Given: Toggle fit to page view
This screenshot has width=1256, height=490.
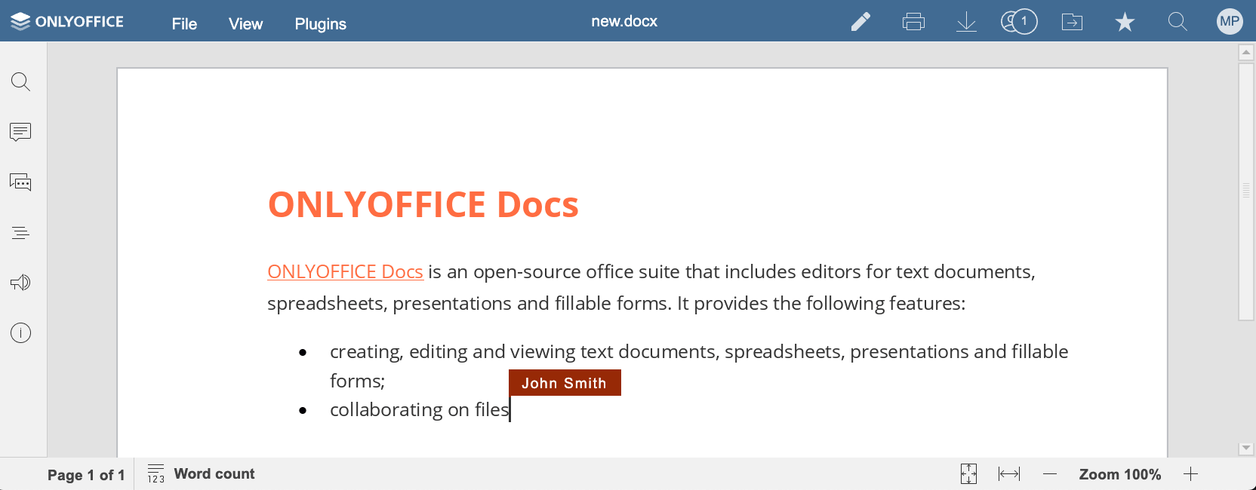Looking at the screenshot, I should pyautogui.click(x=968, y=474).
